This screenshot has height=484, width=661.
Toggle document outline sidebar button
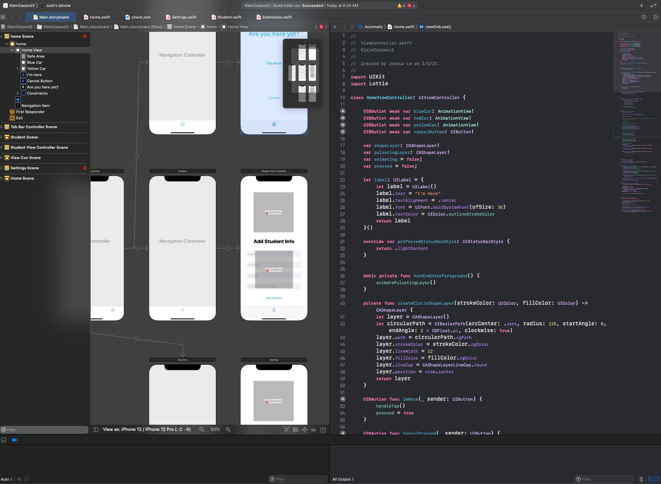click(96, 429)
